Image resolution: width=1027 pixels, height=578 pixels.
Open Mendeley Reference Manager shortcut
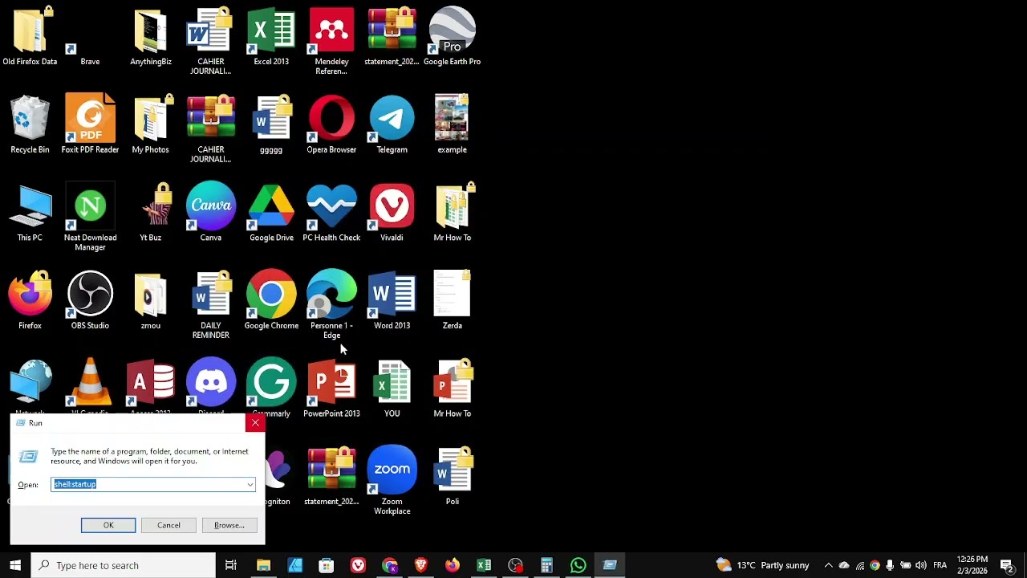pos(331,40)
